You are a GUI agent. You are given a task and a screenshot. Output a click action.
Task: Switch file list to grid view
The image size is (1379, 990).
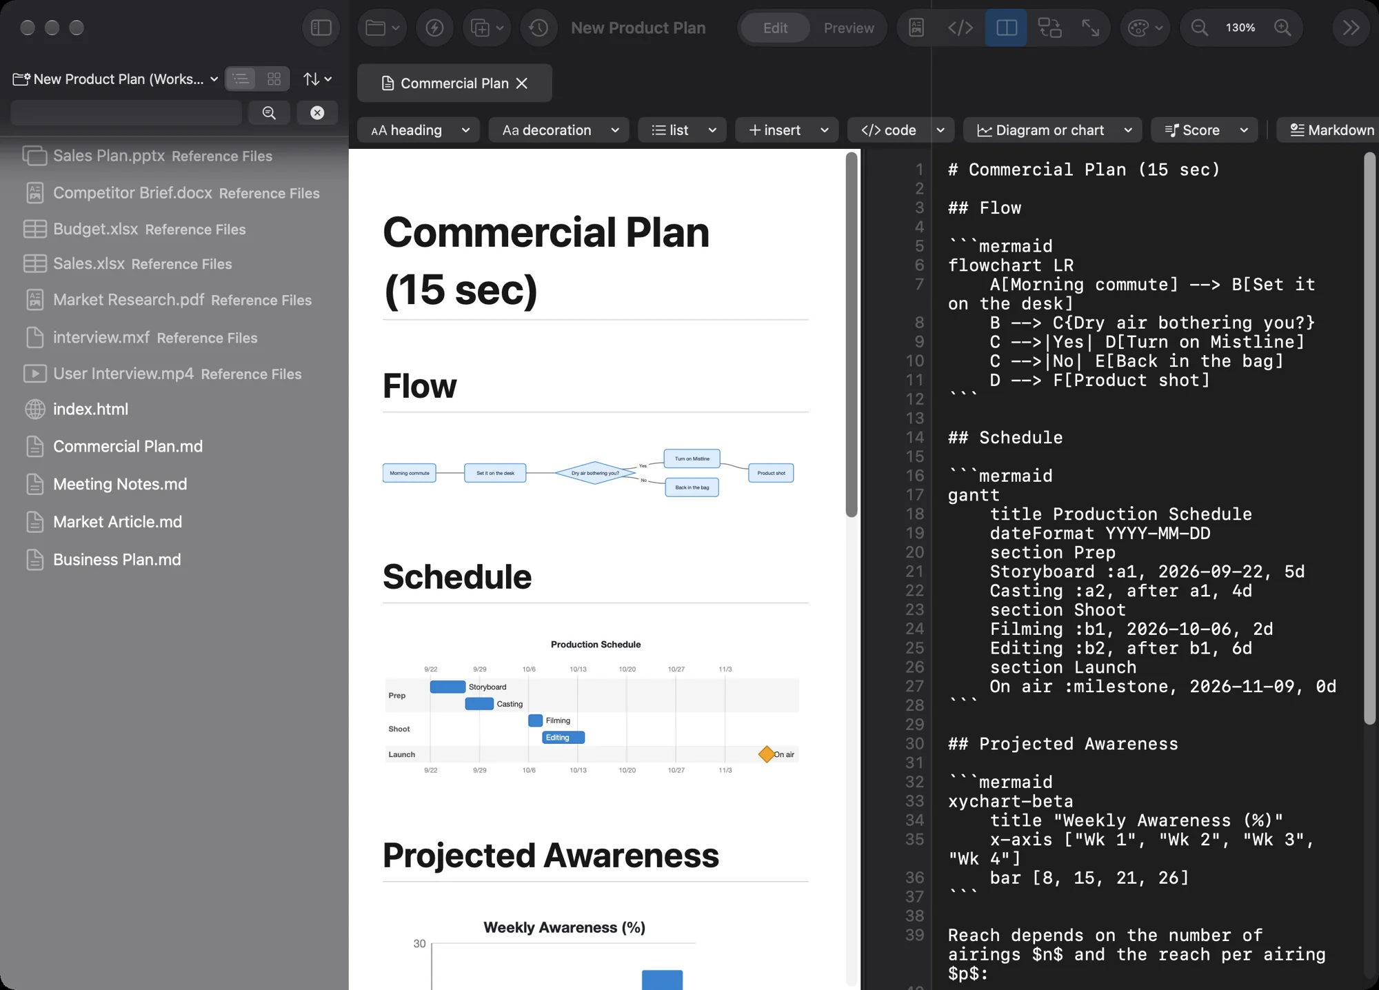[274, 79]
